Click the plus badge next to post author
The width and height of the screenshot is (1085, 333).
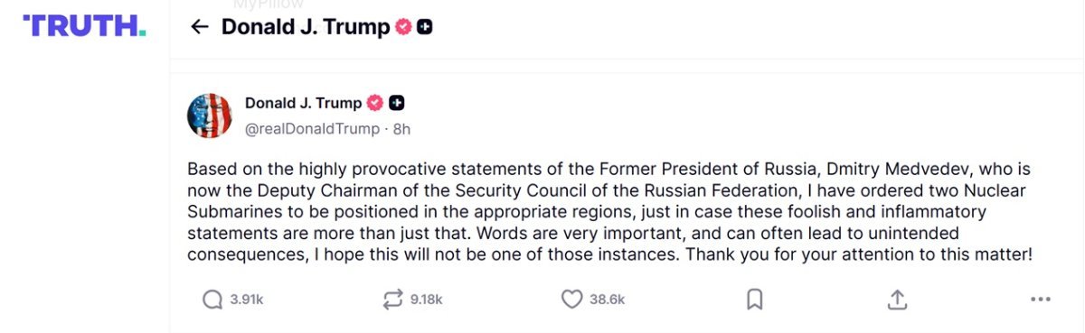pos(396,103)
